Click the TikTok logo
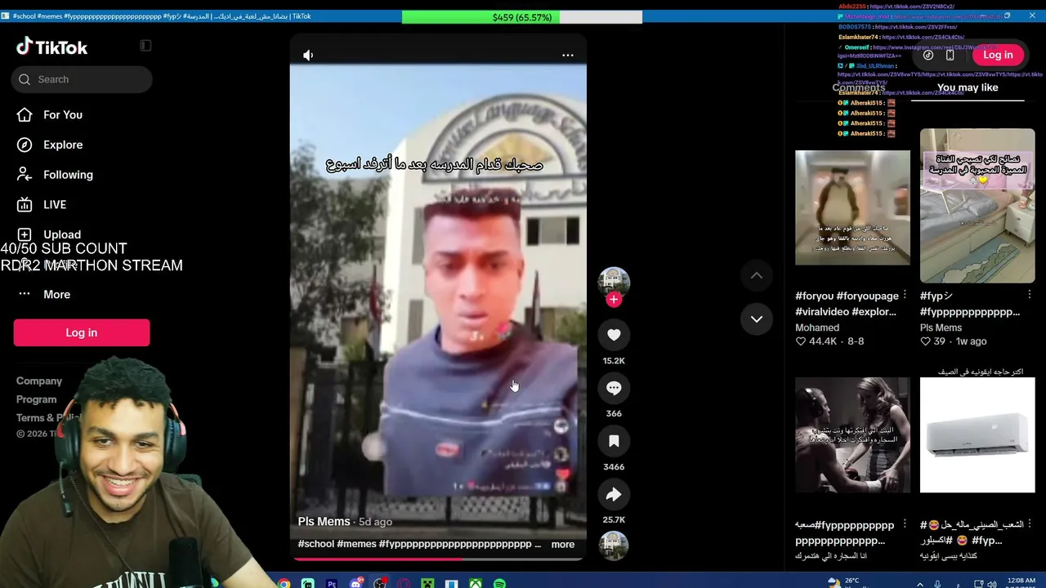The height and width of the screenshot is (588, 1046). click(51, 47)
